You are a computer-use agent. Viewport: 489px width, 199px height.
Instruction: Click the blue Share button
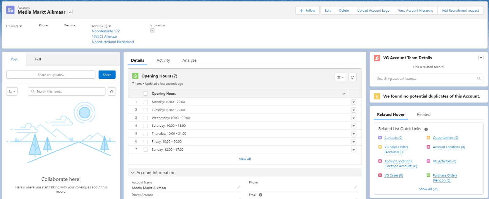click(107, 75)
